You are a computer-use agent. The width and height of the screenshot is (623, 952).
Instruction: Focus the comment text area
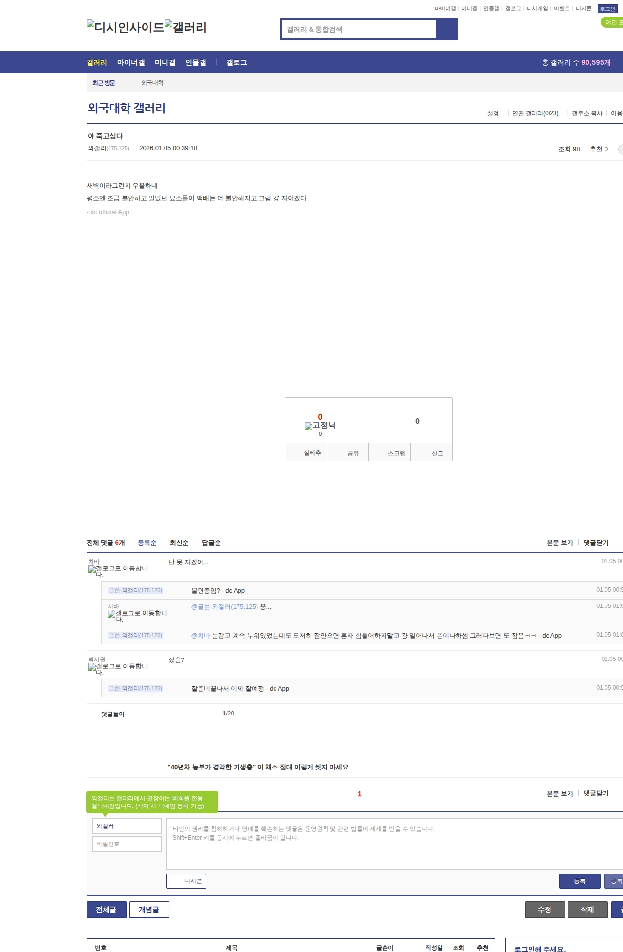(x=395, y=844)
